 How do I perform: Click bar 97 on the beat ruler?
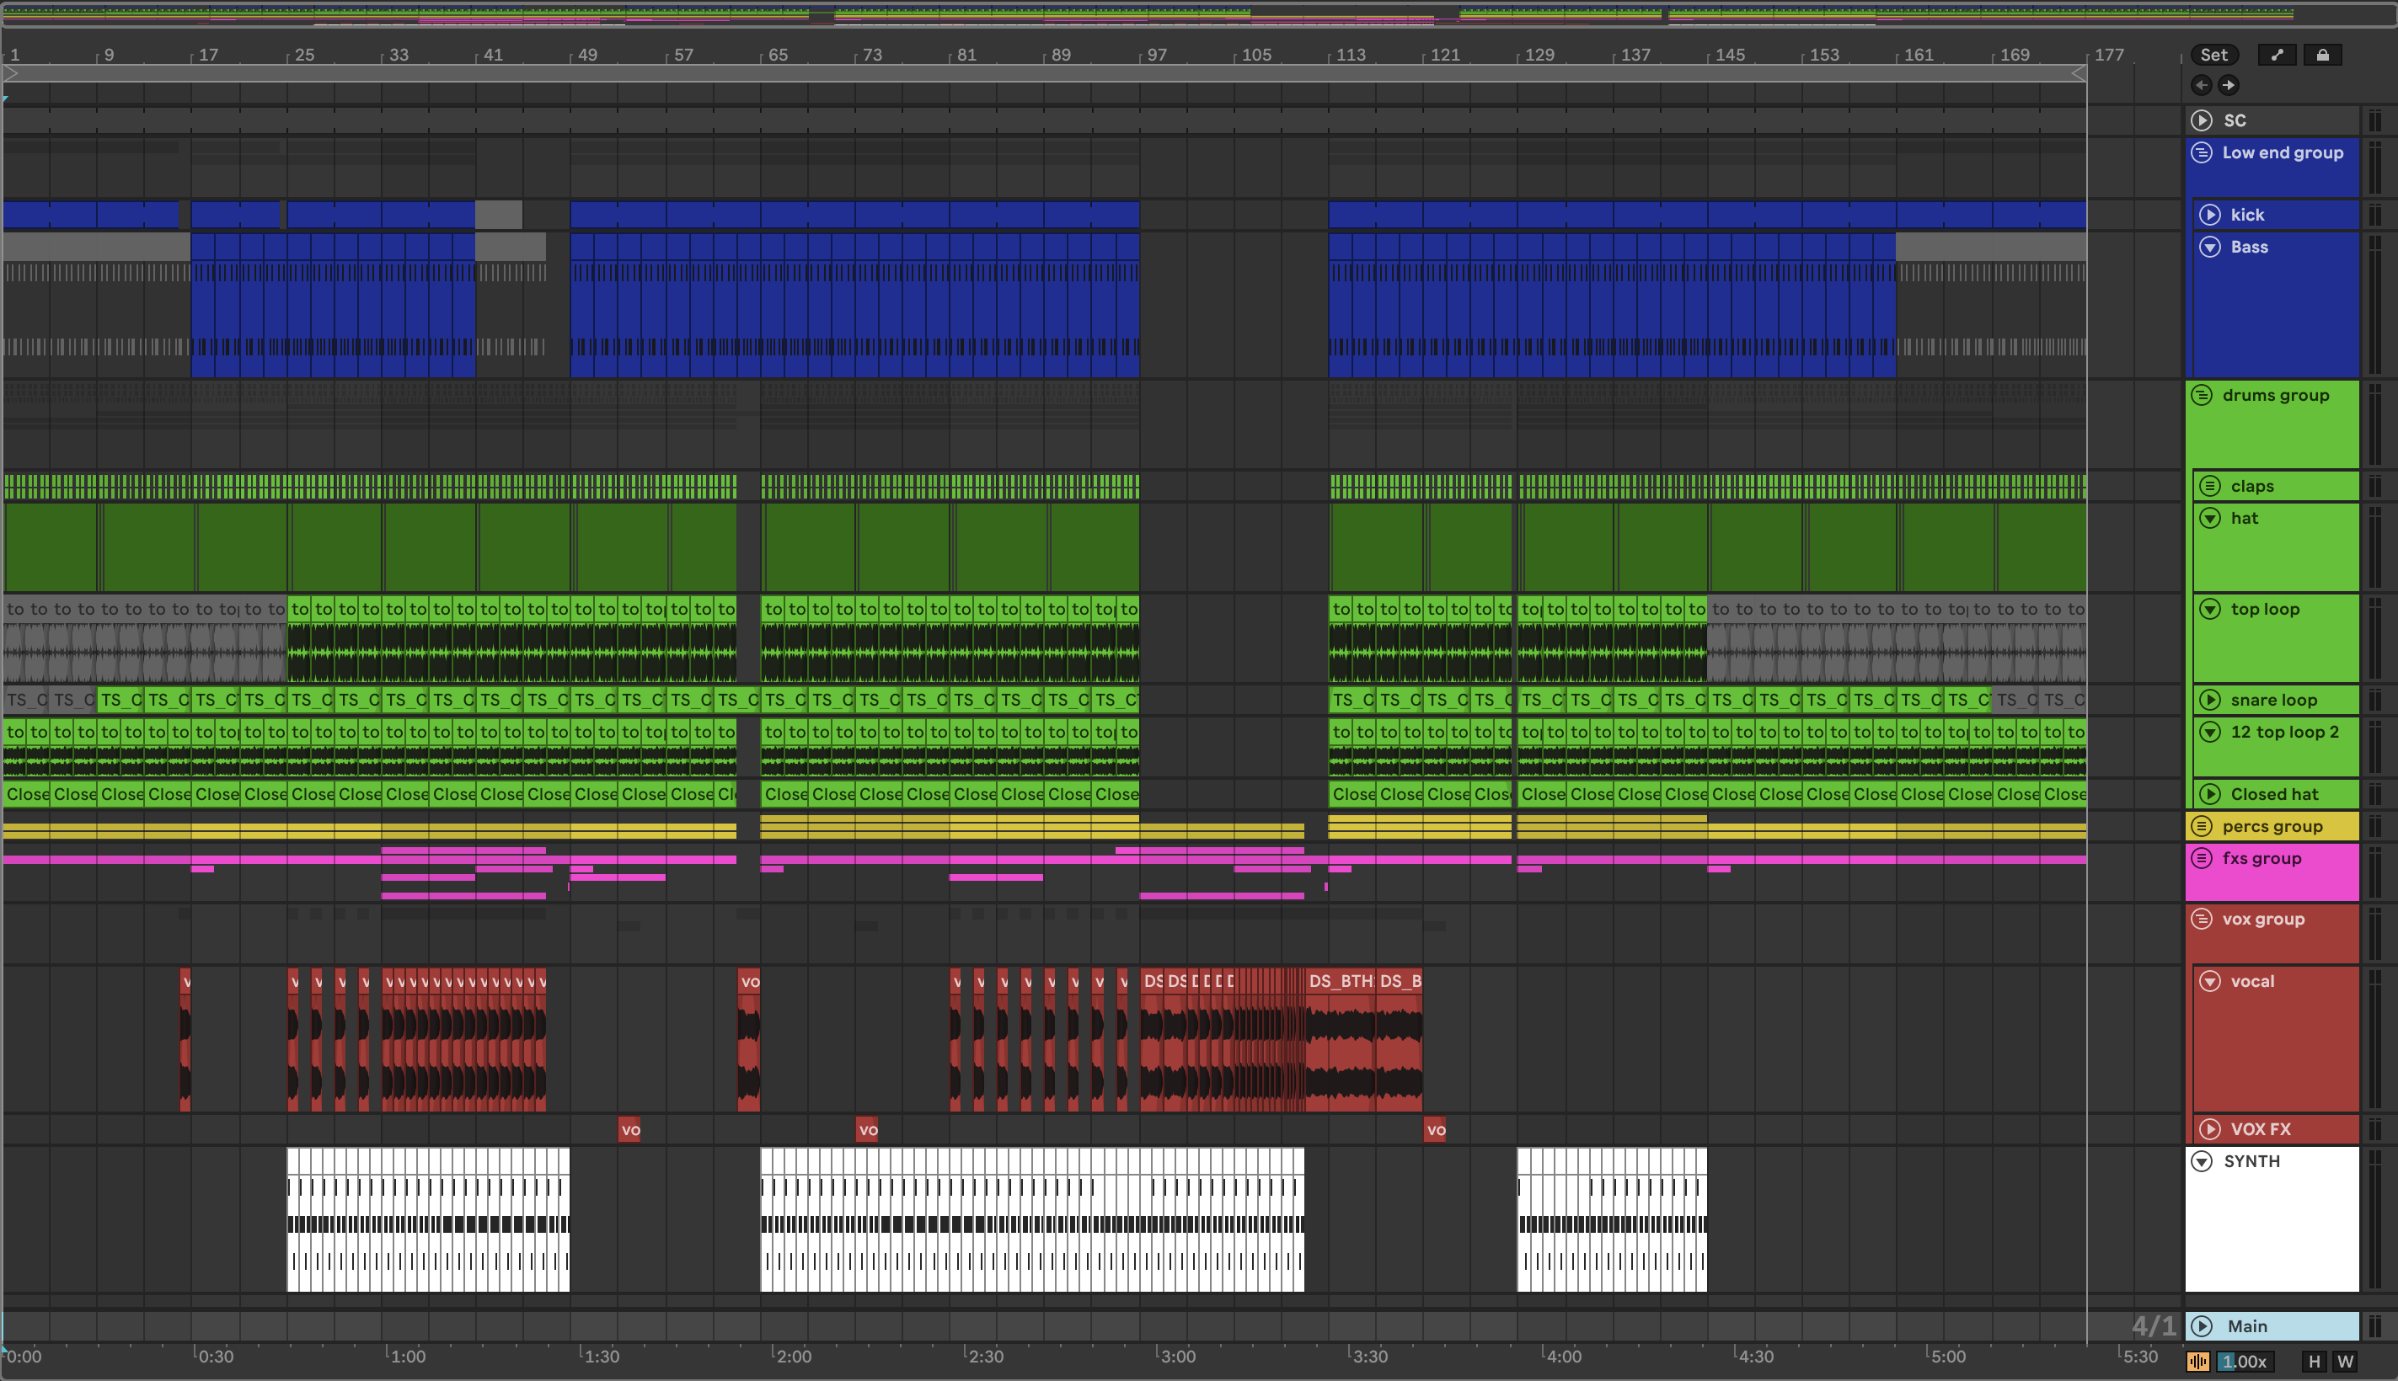1156,55
